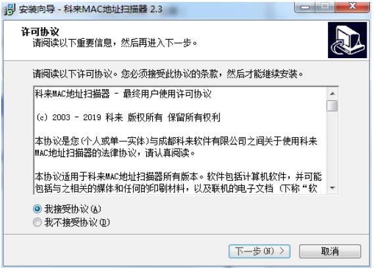Click the paragraph mentioning 成都科来软件有限公司
Screen dimensions: 374x268
pos(176,147)
